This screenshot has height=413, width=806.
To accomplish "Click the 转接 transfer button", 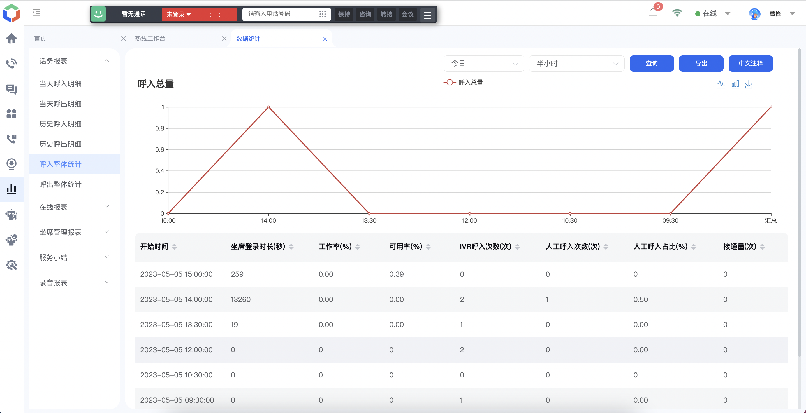I will coord(386,14).
